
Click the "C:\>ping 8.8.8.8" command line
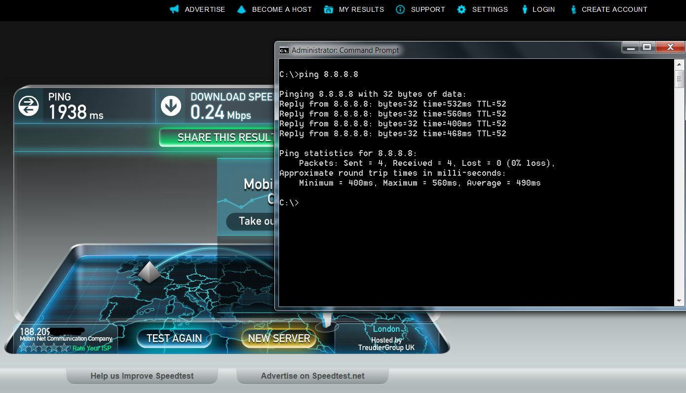319,75
